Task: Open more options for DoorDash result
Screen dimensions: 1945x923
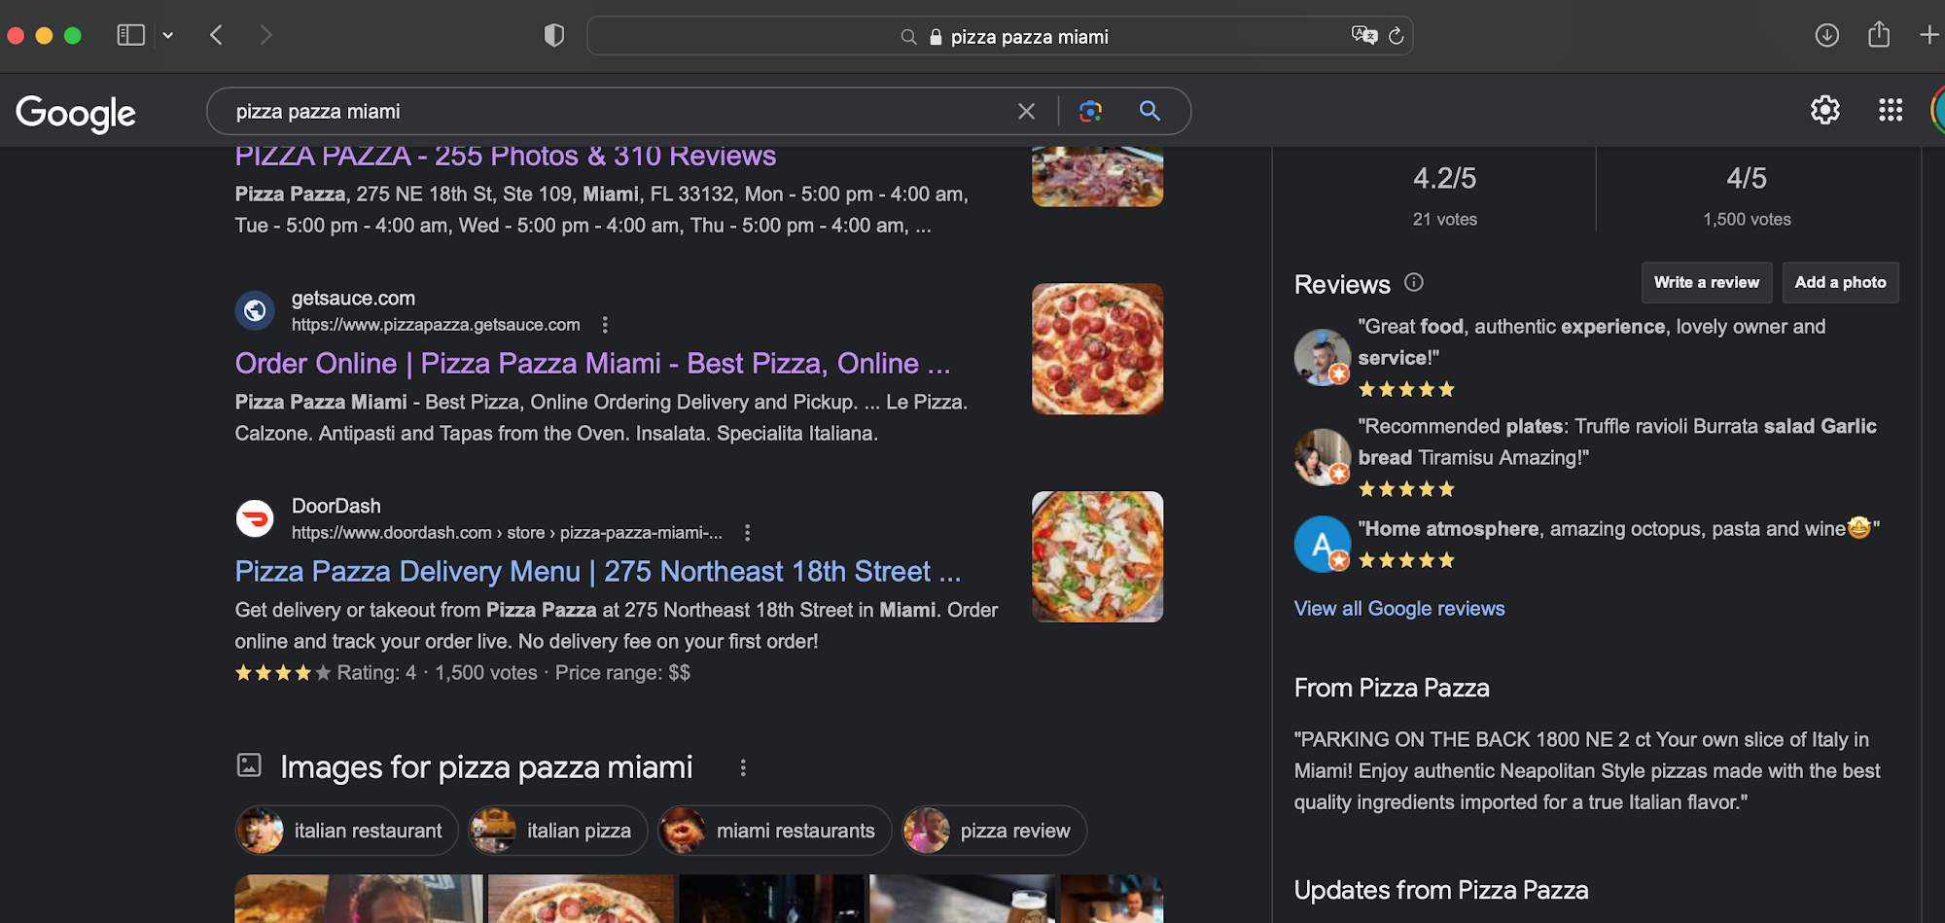Action: pos(747,533)
